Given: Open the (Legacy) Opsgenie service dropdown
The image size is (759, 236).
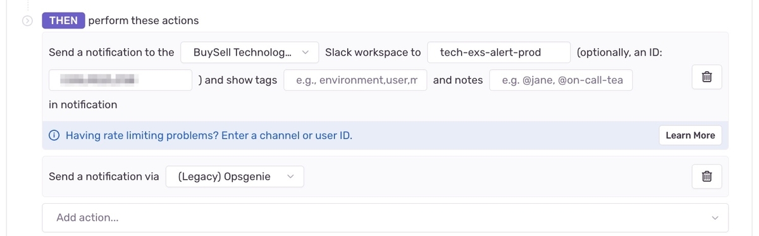Looking at the screenshot, I should pos(235,177).
